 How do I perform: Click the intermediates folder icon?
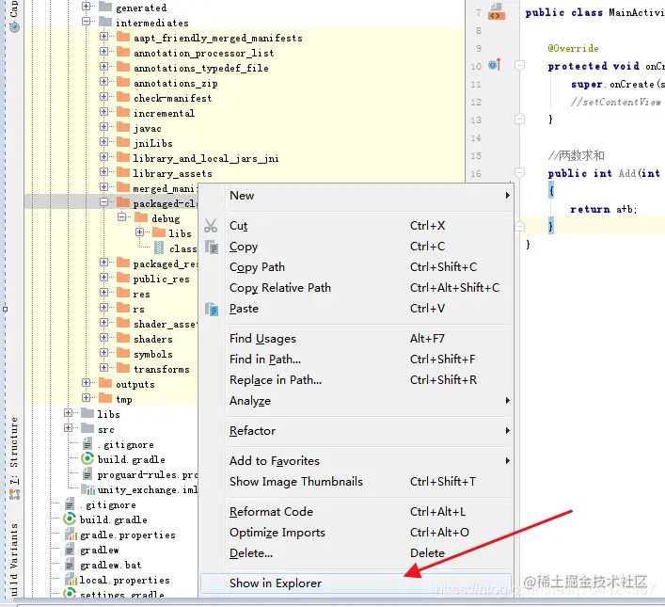[105, 22]
